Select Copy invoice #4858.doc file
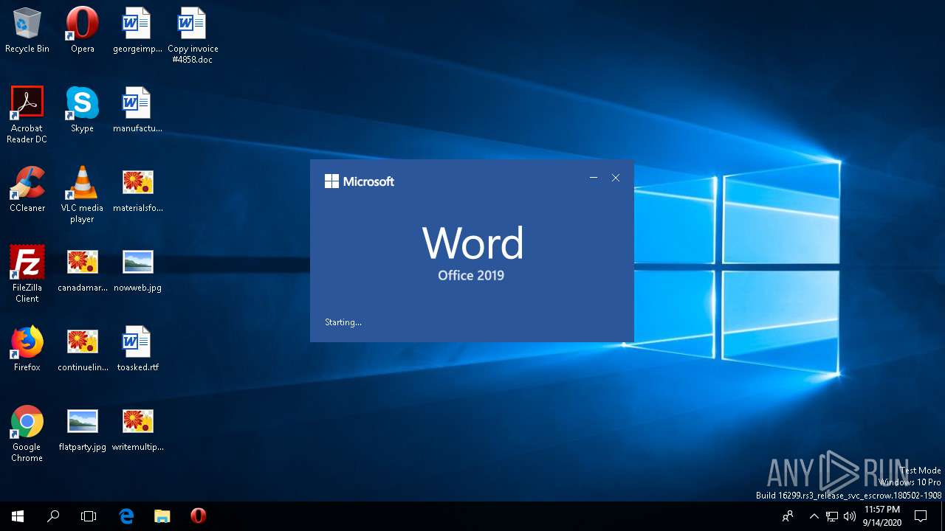 pos(193,35)
